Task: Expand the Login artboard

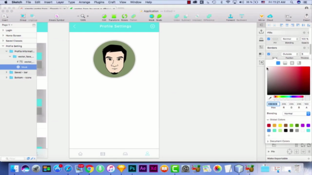Action: pos(3,30)
